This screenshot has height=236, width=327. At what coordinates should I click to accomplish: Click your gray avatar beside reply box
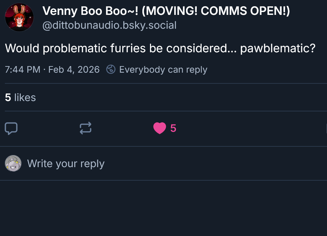tap(13, 163)
